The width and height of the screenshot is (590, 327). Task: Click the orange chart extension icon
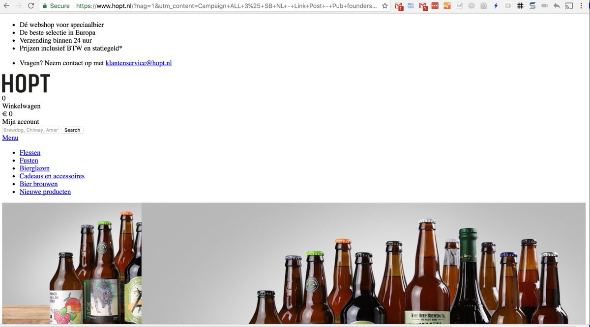point(447,6)
